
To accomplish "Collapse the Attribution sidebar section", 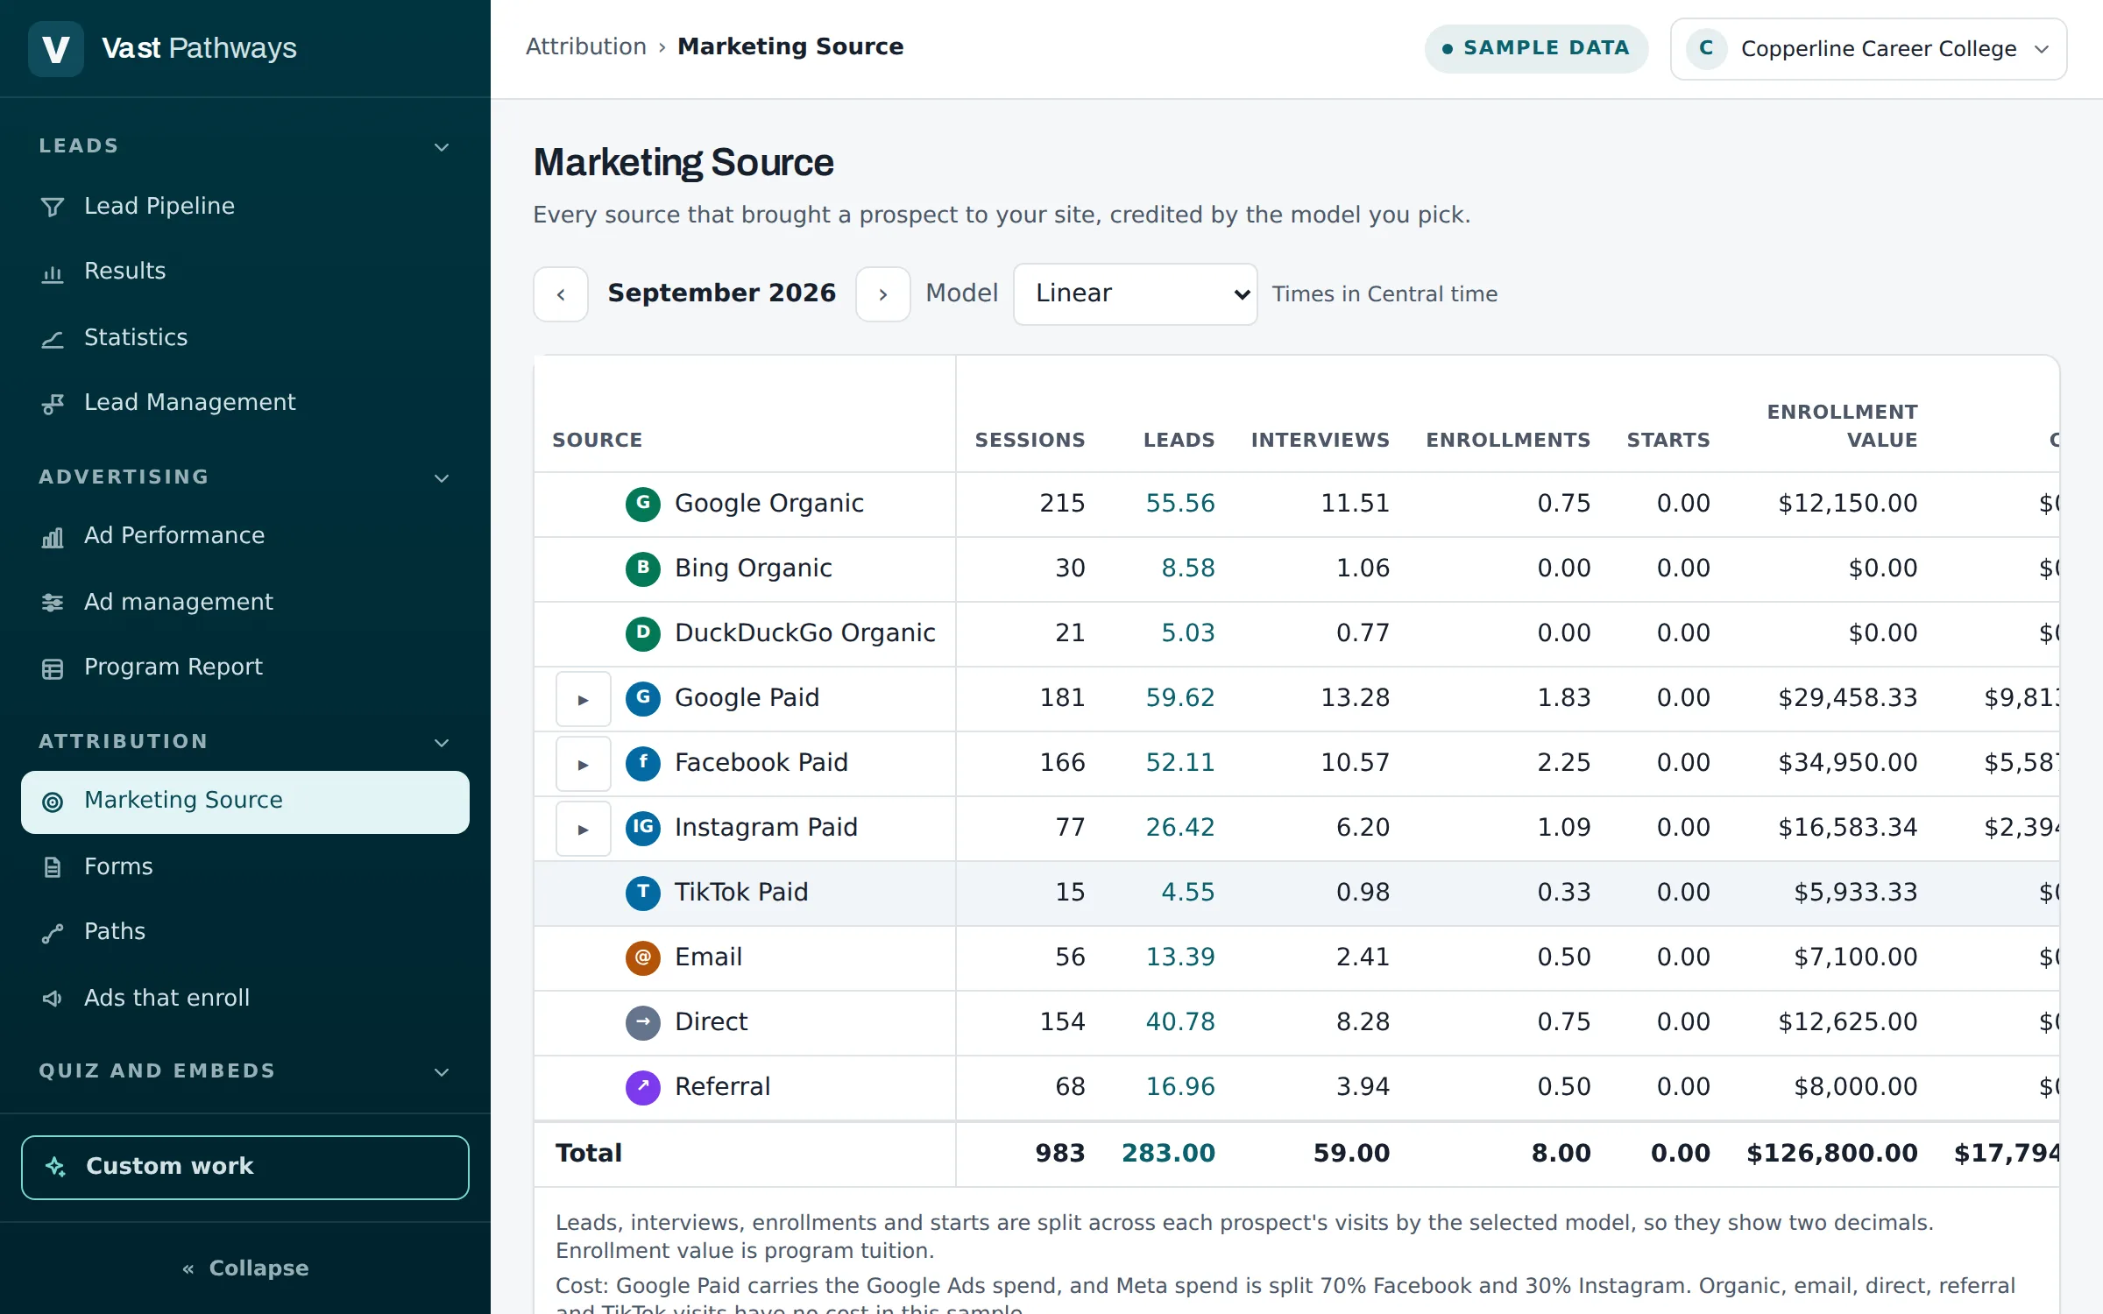I will pos(245,742).
